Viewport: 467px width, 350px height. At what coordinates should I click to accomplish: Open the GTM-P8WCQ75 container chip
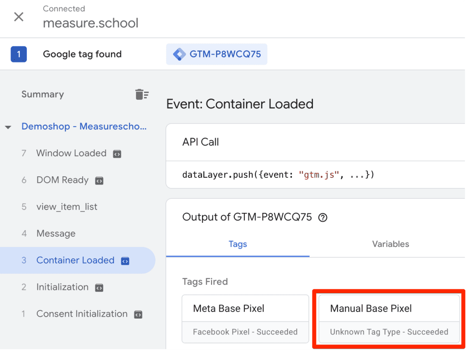point(217,54)
